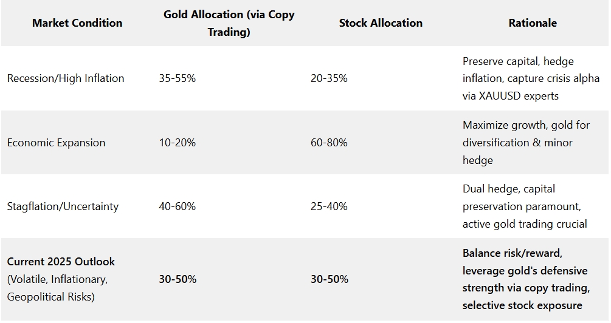Screen dimensions: 611x323
Task: Click the 25-40% stock allocation cell
Action: (329, 206)
